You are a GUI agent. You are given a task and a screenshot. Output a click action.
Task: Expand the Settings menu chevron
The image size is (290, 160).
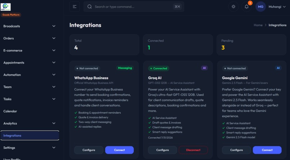click(54, 148)
